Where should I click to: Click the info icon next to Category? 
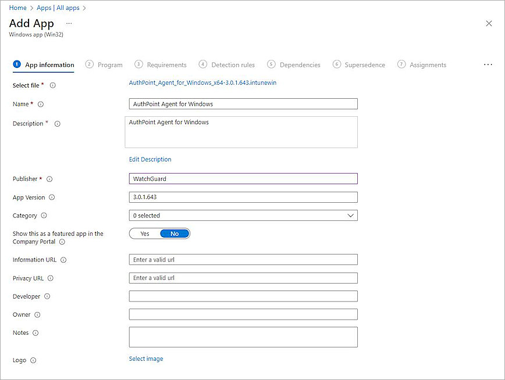coord(44,216)
